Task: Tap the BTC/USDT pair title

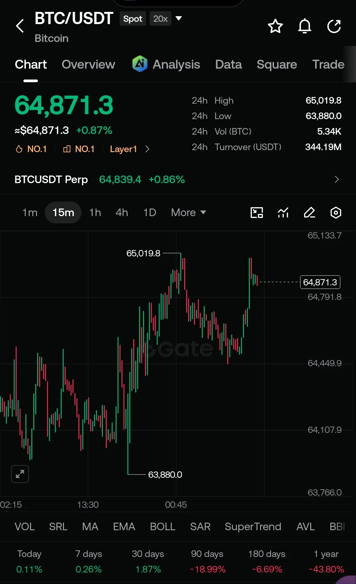Action: (x=74, y=18)
